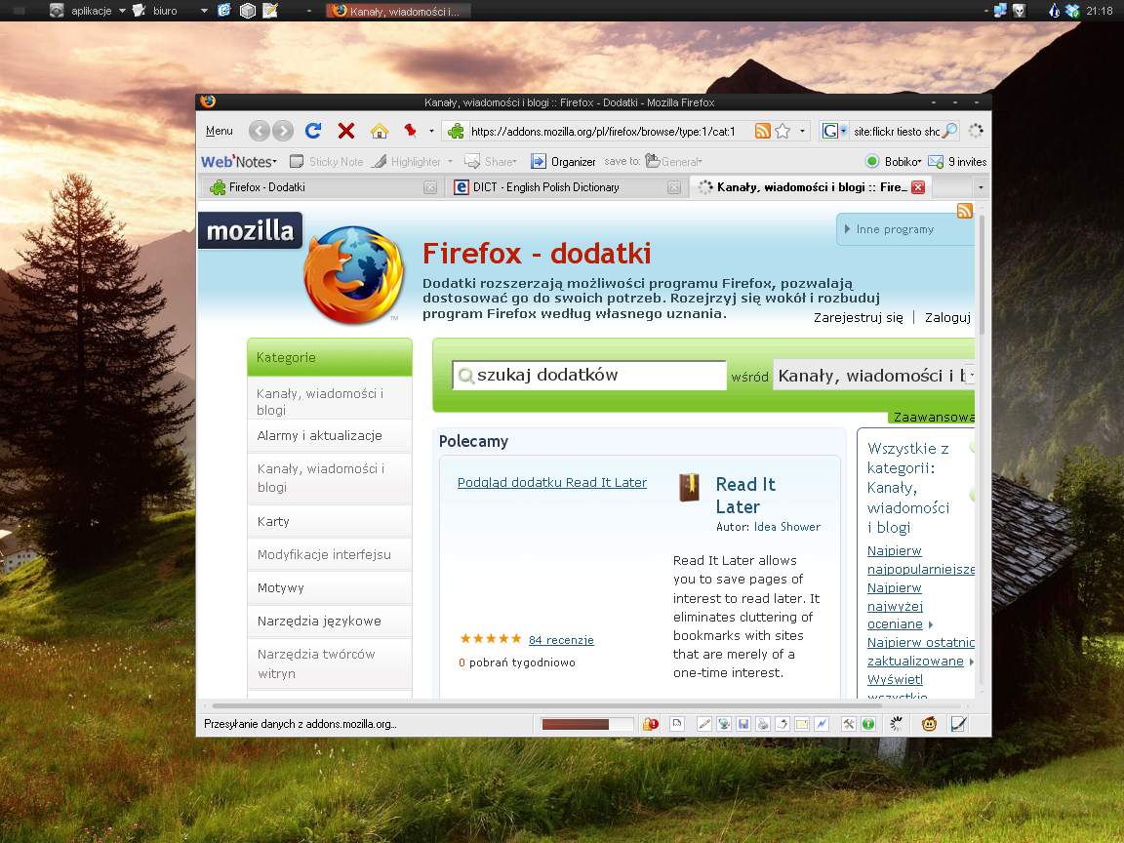Click the page loading progress bar

[x=587, y=724]
